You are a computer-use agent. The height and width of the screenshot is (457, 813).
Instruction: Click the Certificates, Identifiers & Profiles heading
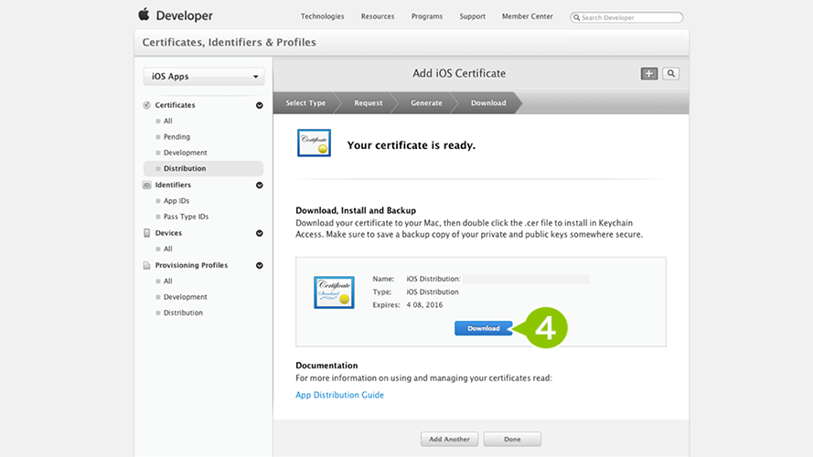229,42
